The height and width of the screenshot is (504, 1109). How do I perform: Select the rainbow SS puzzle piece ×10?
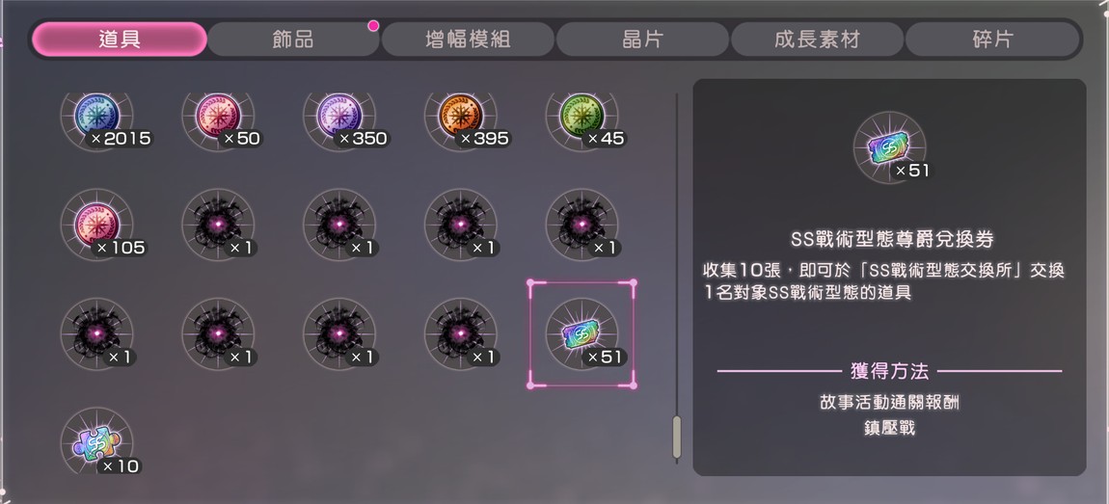tap(96, 443)
